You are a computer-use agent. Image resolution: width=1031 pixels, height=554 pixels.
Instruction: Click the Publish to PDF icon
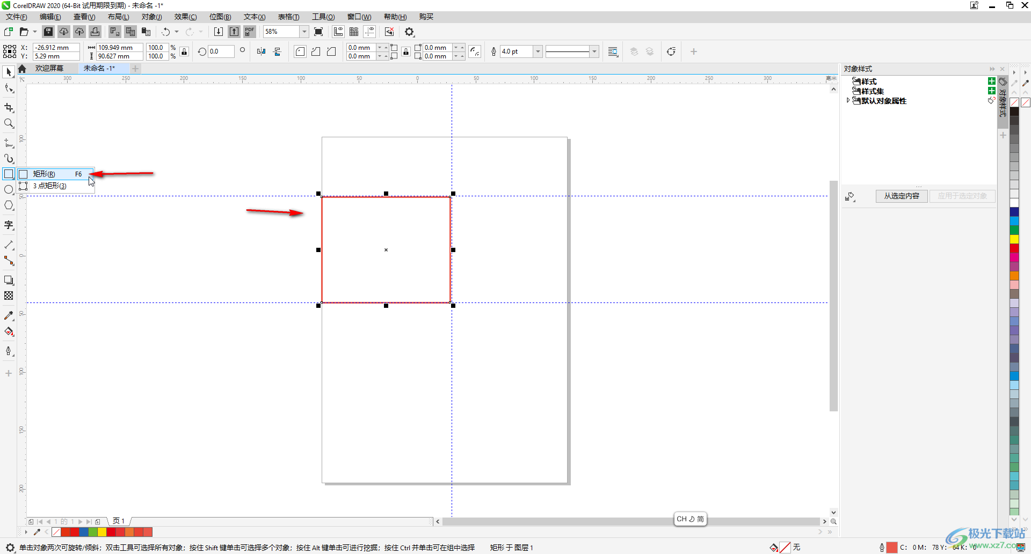click(x=250, y=32)
